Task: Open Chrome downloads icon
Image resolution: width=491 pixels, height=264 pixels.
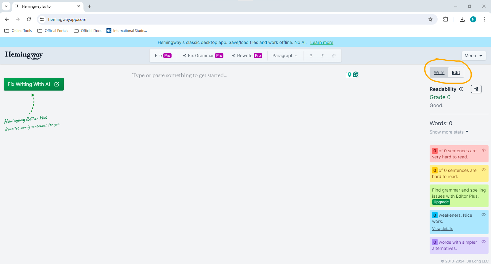Action: [x=462, y=19]
